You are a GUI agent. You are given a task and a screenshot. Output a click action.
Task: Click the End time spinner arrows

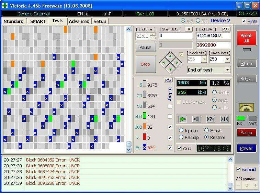152,36
